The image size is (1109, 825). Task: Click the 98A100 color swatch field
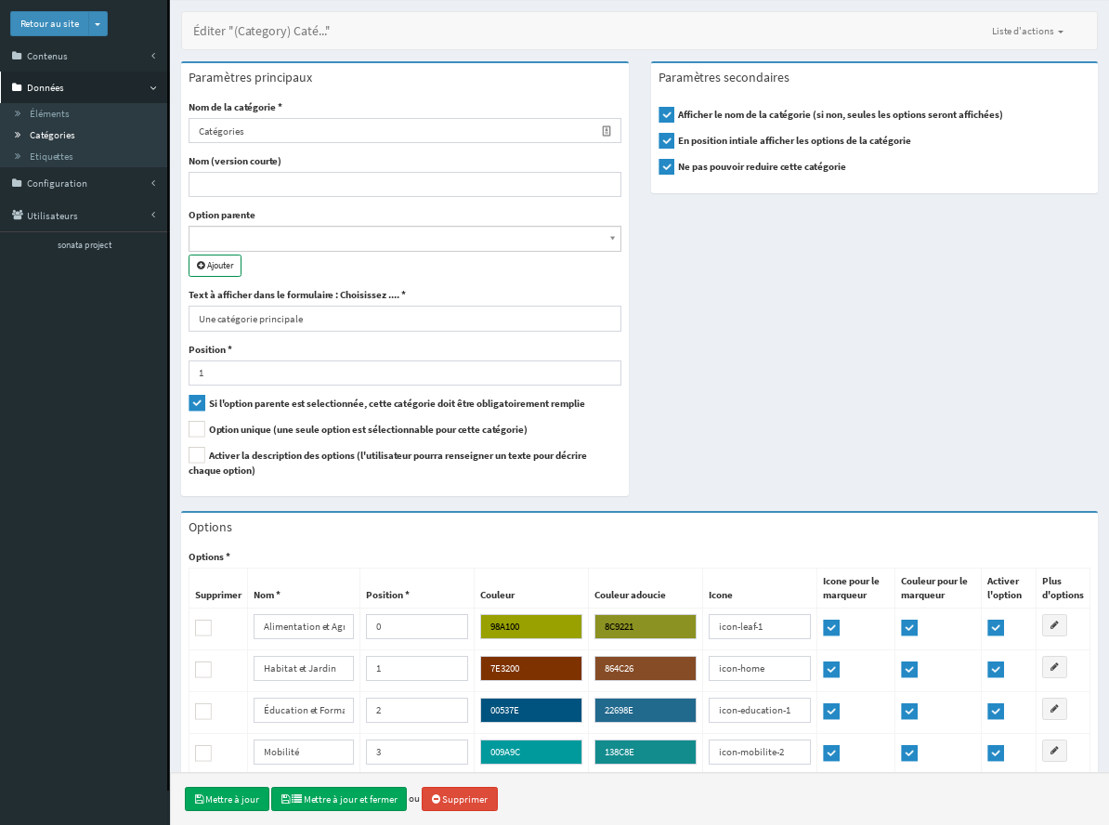(x=531, y=627)
